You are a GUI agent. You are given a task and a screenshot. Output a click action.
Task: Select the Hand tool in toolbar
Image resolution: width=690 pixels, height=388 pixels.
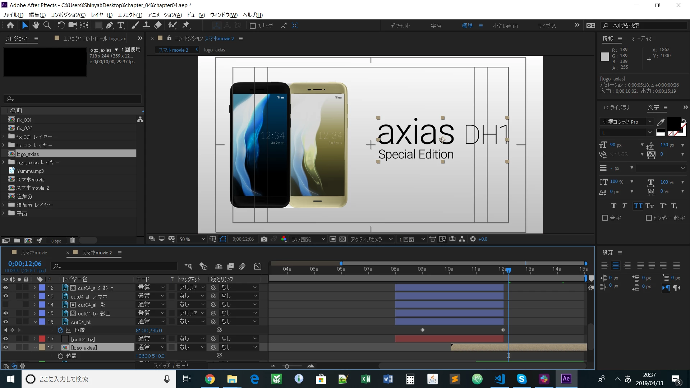click(36, 25)
